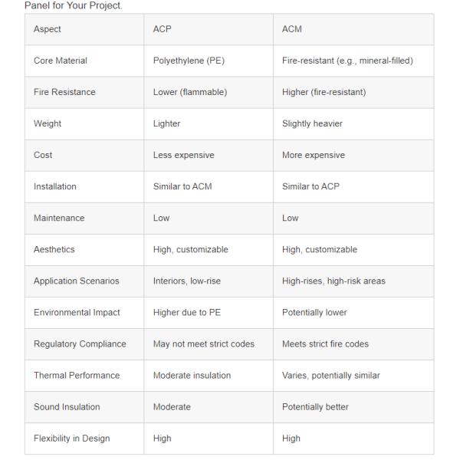The width and height of the screenshot is (460, 460).
Task: Click the "Aesthetics" row label
Action: [54, 249]
